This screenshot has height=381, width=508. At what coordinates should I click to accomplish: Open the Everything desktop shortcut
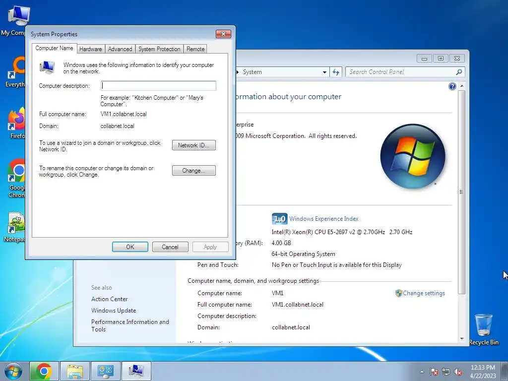(14, 72)
